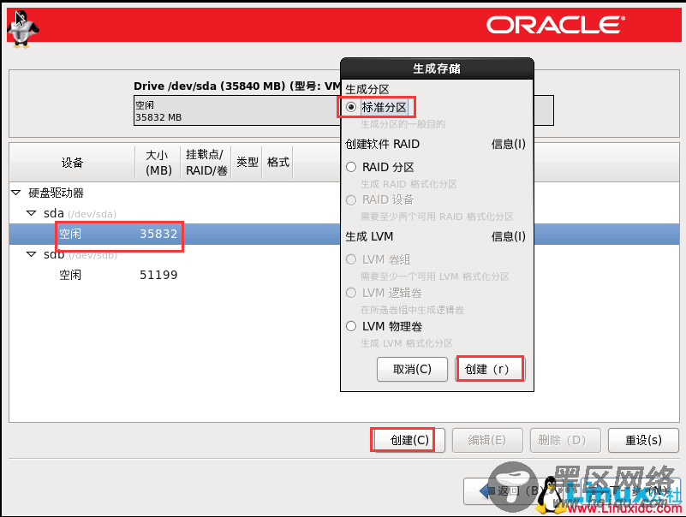Click the 类型 column header

[247, 163]
